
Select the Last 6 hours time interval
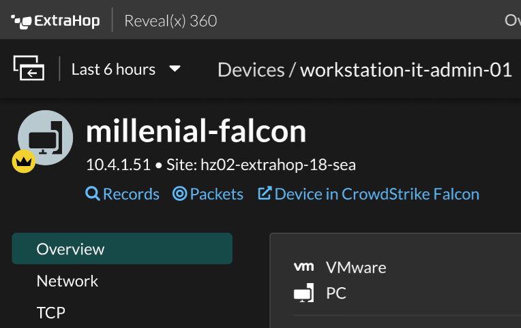click(x=113, y=69)
